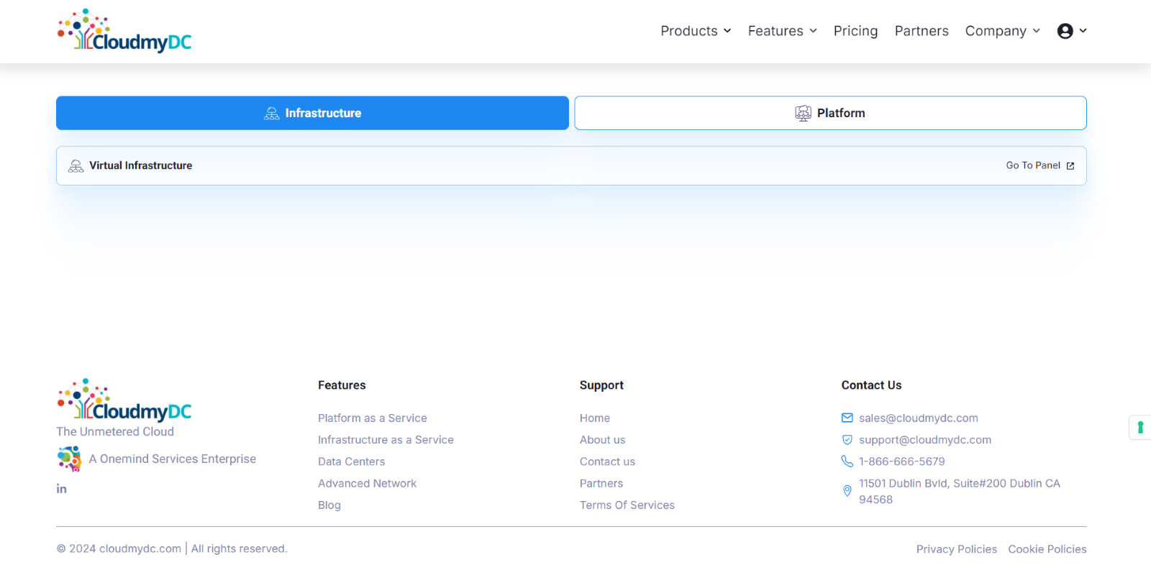Click the Infrastructure tab network icon
1151x570 pixels.
tap(272, 113)
